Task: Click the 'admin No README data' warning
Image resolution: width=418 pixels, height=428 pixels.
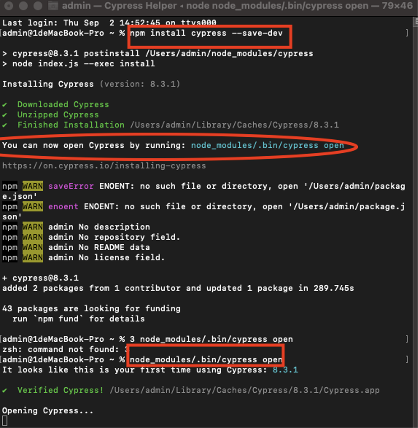Action: click(x=76, y=248)
